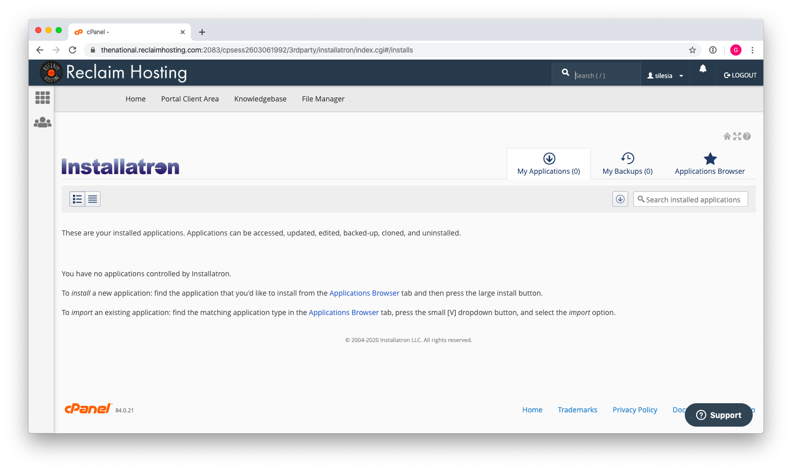This screenshot has height=471, width=792.
Task: Click the cPanel logo in footer
Action: (88, 408)
